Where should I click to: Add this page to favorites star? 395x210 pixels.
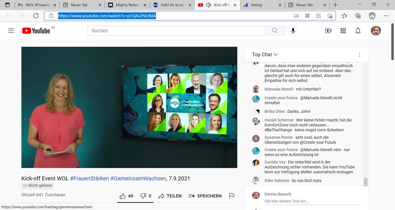(329, 16)
